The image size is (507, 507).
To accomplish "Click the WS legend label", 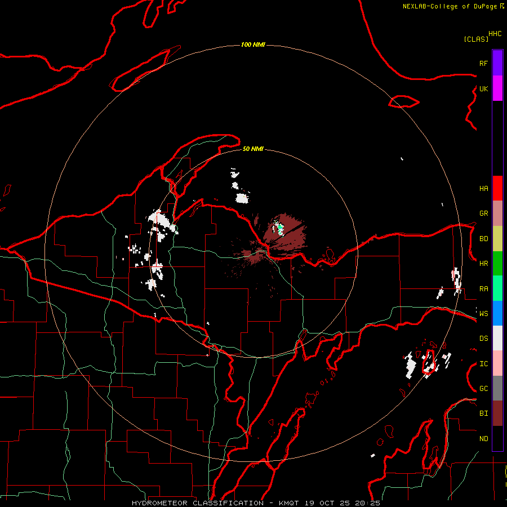I will pyautogui.click(x=483, y=314).
